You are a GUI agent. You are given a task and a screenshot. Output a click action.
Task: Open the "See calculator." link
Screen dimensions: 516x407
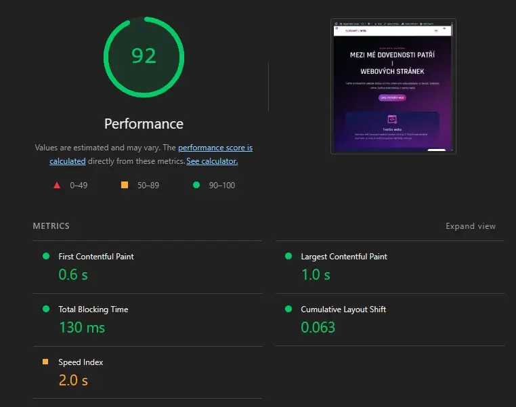tap(212, 161)
